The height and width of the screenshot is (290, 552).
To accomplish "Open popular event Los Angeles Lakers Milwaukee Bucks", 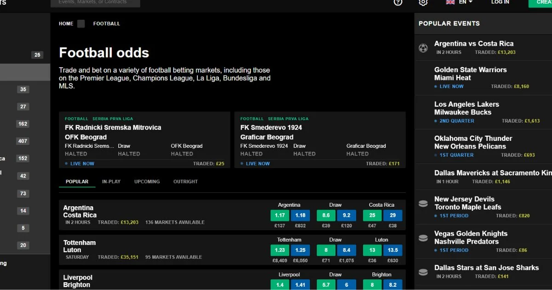I will pyautogui.click(x=466, y=108).
